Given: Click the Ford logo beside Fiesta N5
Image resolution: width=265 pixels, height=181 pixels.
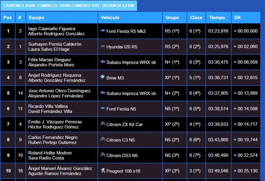Looking at the screenshot, I should coord(103,108).
